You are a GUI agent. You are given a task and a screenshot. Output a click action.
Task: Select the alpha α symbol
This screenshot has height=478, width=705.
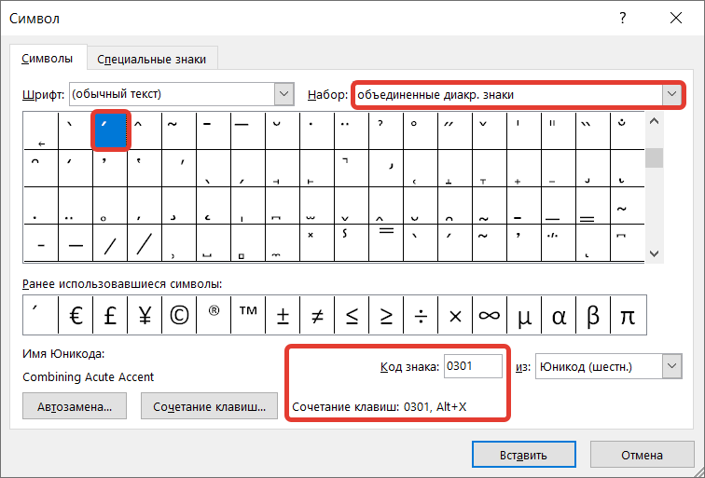pos(559,315)
